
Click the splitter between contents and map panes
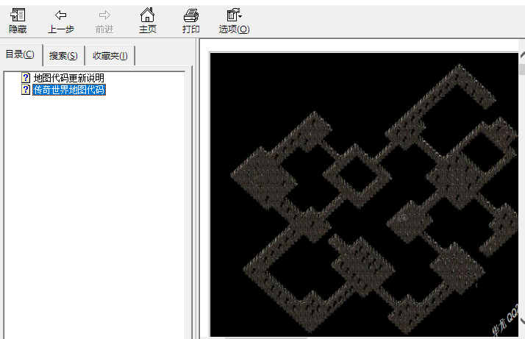(x=196, y=191)
